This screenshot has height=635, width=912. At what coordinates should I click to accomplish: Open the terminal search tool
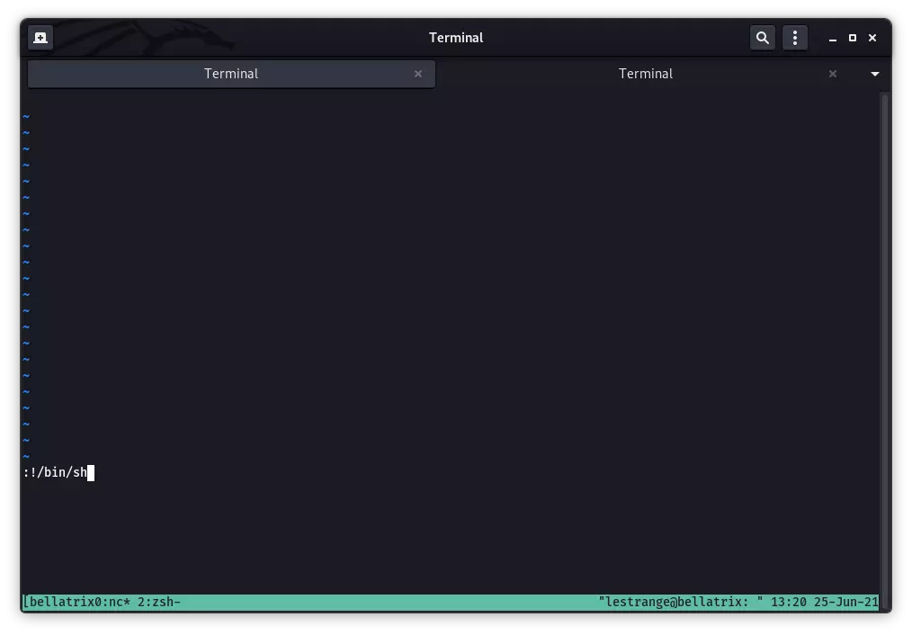[763, 38]
